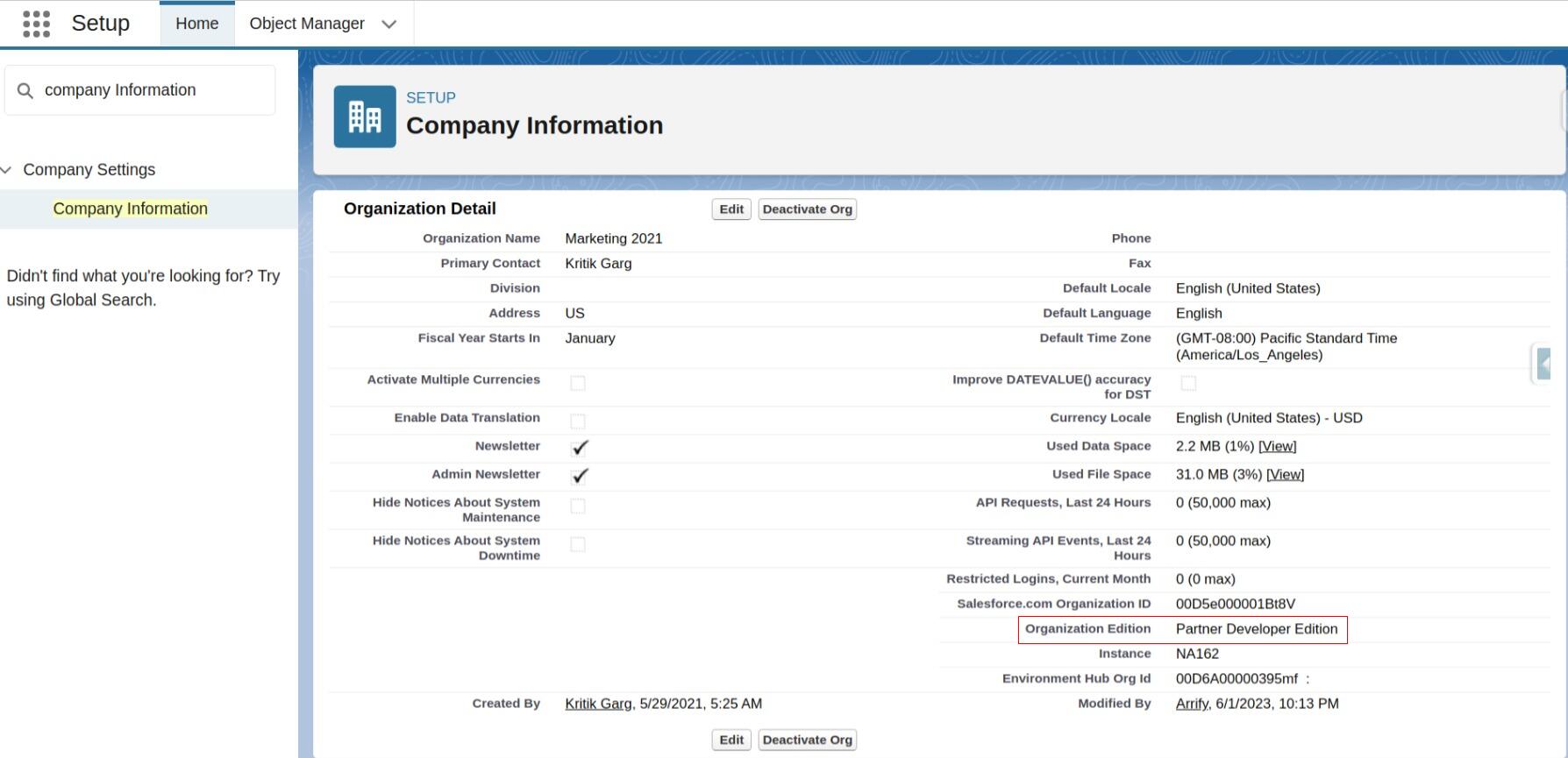1568x758 pixels.
Task: Click the Fiscal Year value January
Action: coord(590,338)
